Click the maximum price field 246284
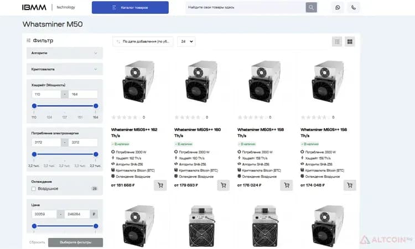This screenshot has width=415, height=249. (x=77, y=214)
